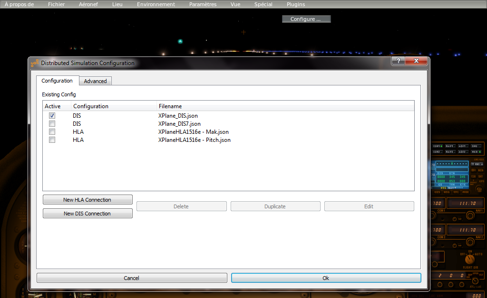Screen dimensions: 487x298
Task: Expand the Environnement menu
Action: [x=156, y=4]
